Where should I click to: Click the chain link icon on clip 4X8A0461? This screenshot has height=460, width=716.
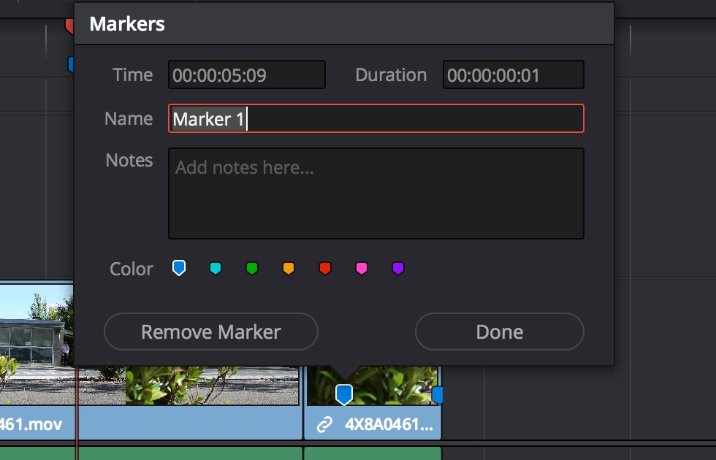(x=324, y=422)
